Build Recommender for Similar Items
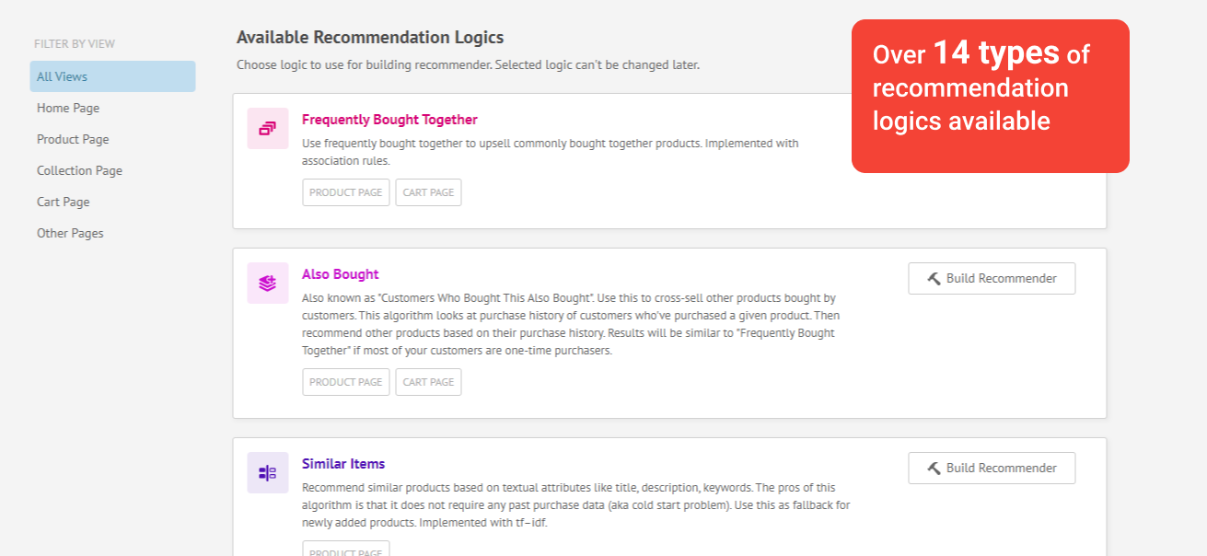Image resolution: width=1207 pixels, height=556 pixels. [x=992, y=469]
